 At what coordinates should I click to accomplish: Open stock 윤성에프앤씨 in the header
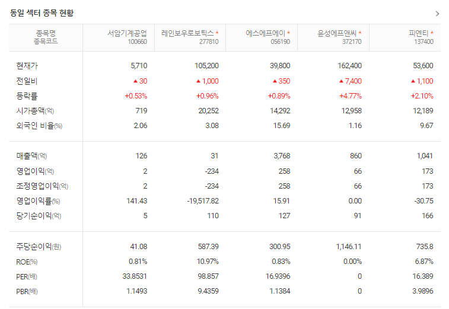pos(337,33)
